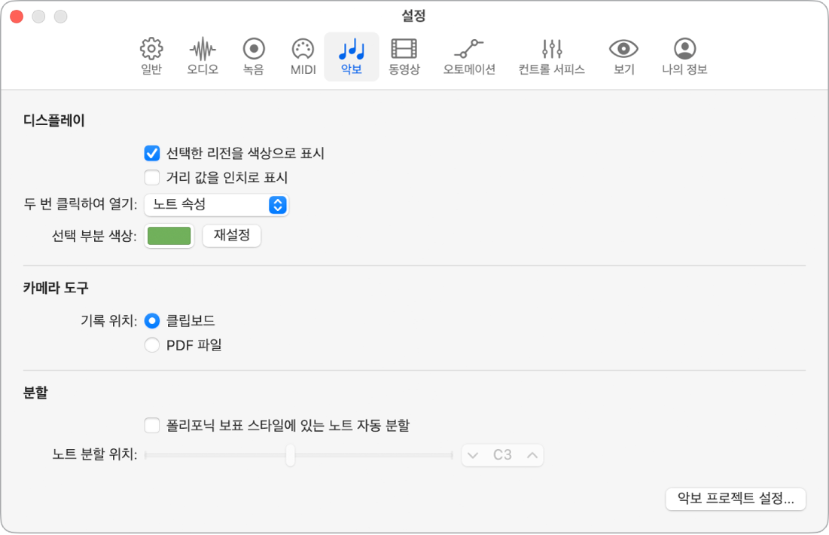Click the 재설정 button
This screenshot has width=829, height=535.
coord(231,235)
